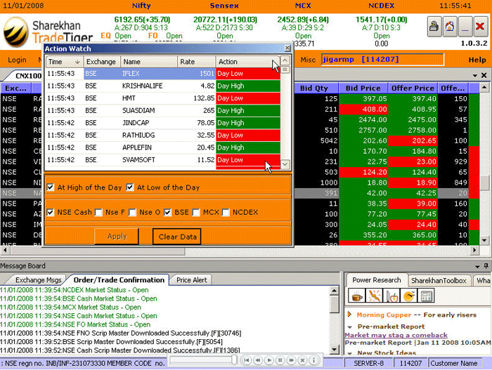Toggle the NSE Cash checkbox
Image resolution: width=492 pixels, height=370 pixels.
pos(50,212)
